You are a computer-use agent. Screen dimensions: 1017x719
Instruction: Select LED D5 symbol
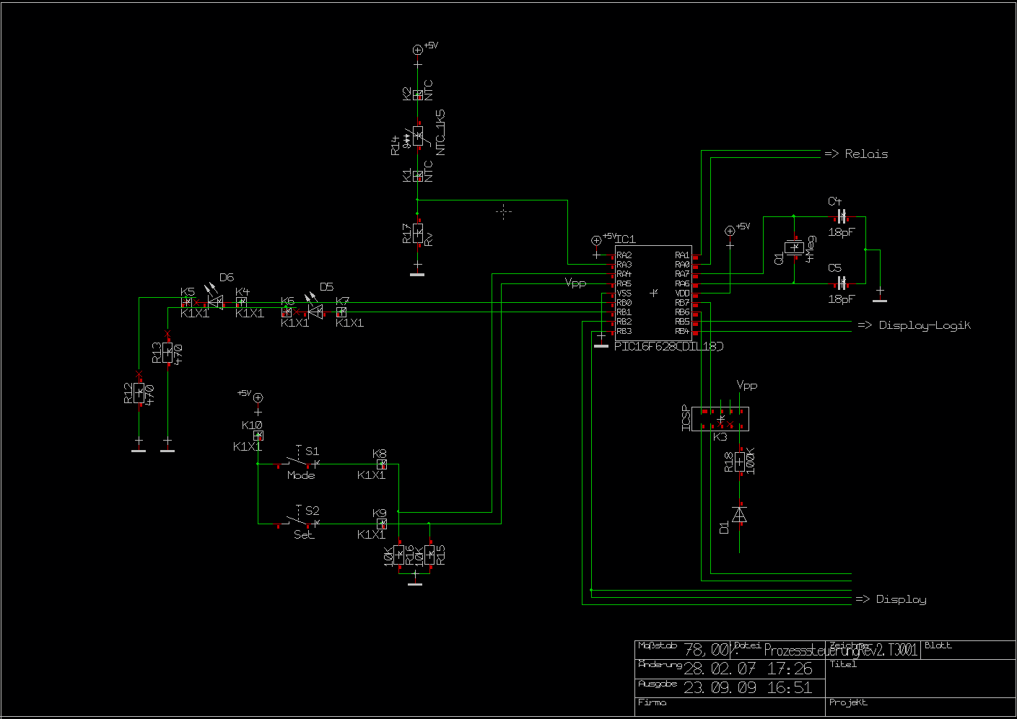click(315, 311)
